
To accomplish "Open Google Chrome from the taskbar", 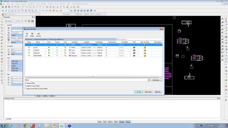I will [x=25, y=126].
